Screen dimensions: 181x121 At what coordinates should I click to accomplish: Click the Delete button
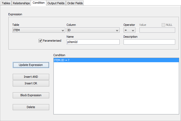coord(31,107)
